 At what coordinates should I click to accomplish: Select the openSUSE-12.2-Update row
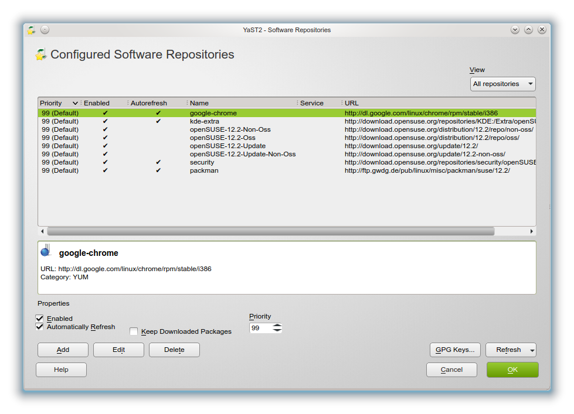point(287,146)
